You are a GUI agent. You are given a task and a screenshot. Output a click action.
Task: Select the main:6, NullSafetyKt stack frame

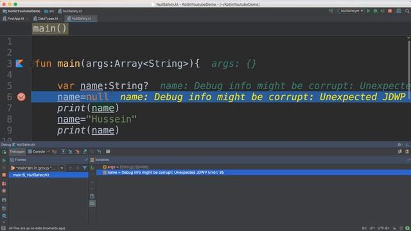49,175
